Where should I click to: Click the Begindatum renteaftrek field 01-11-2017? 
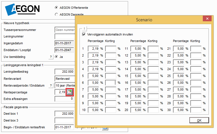(x=65, y=127)
